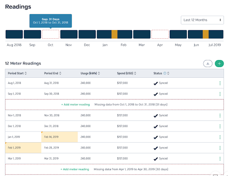This screenshot has height=176, width=228.
Task: Click Add meter reading for October 2018 gap
Action: (75, 104)
